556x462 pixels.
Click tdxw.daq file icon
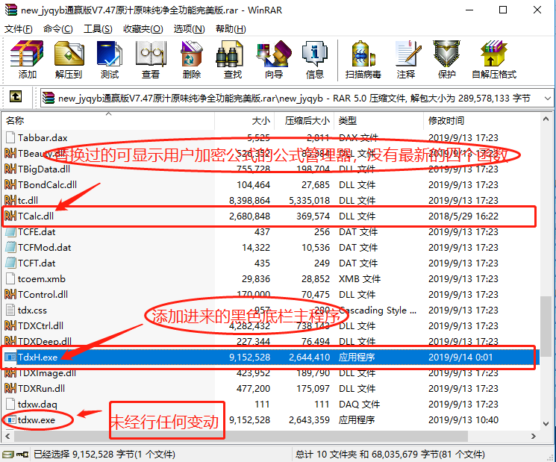coord(10,405)
